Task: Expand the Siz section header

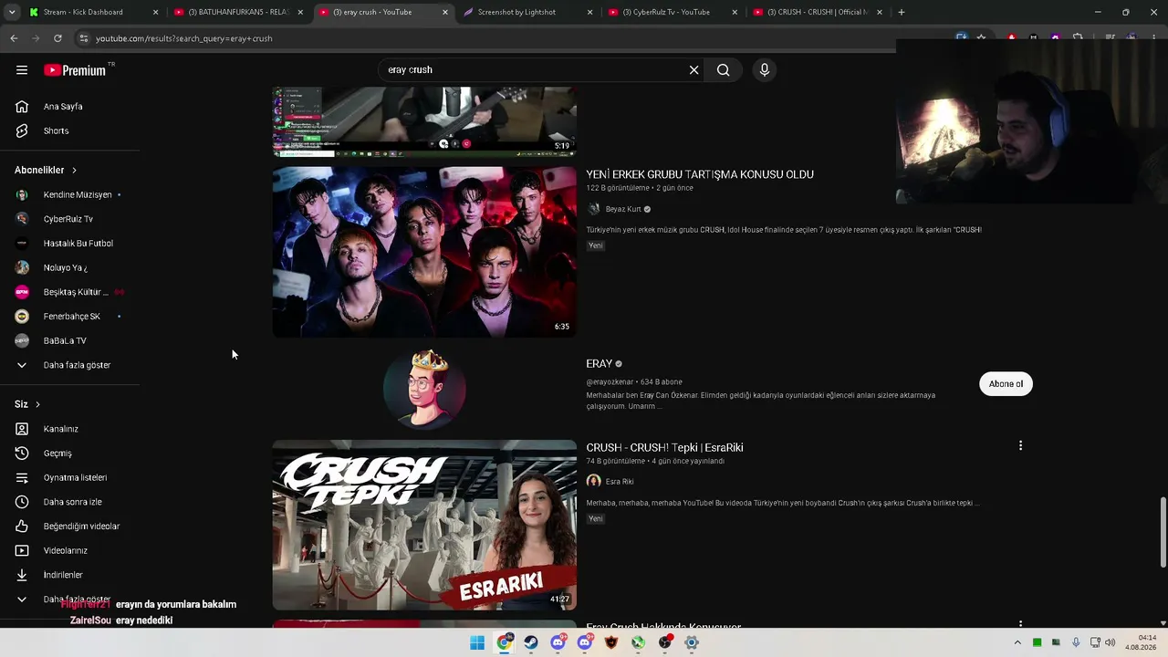Action: (27, 404)
